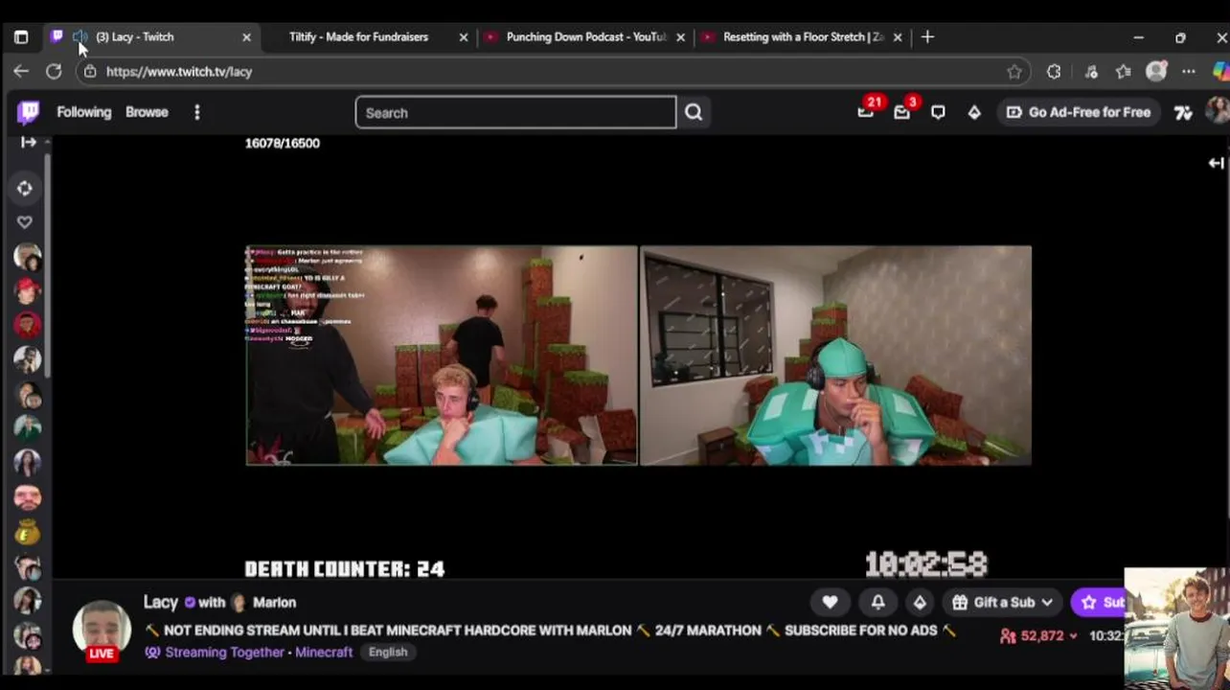Viewport: 1230px width, 690px height.
Task: Expand the left sidebar with arrow icon
Action: (x=28, y=142)
